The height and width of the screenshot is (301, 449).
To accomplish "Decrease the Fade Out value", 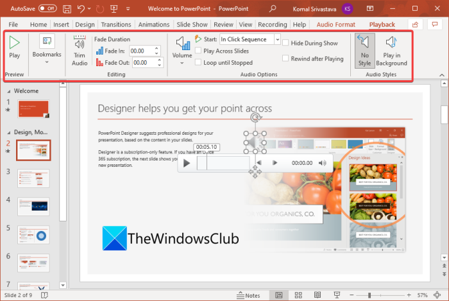I will (160, 65).
